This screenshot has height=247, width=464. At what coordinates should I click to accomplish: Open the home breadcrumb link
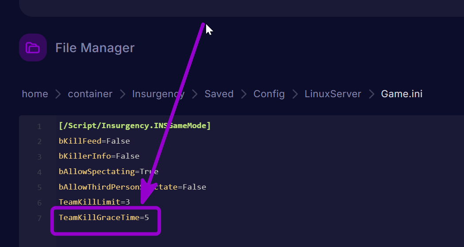point(35,94)
